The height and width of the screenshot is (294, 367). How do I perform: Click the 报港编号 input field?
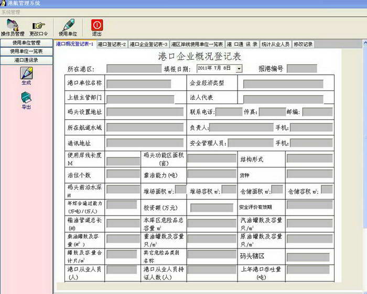coord(302,69)
